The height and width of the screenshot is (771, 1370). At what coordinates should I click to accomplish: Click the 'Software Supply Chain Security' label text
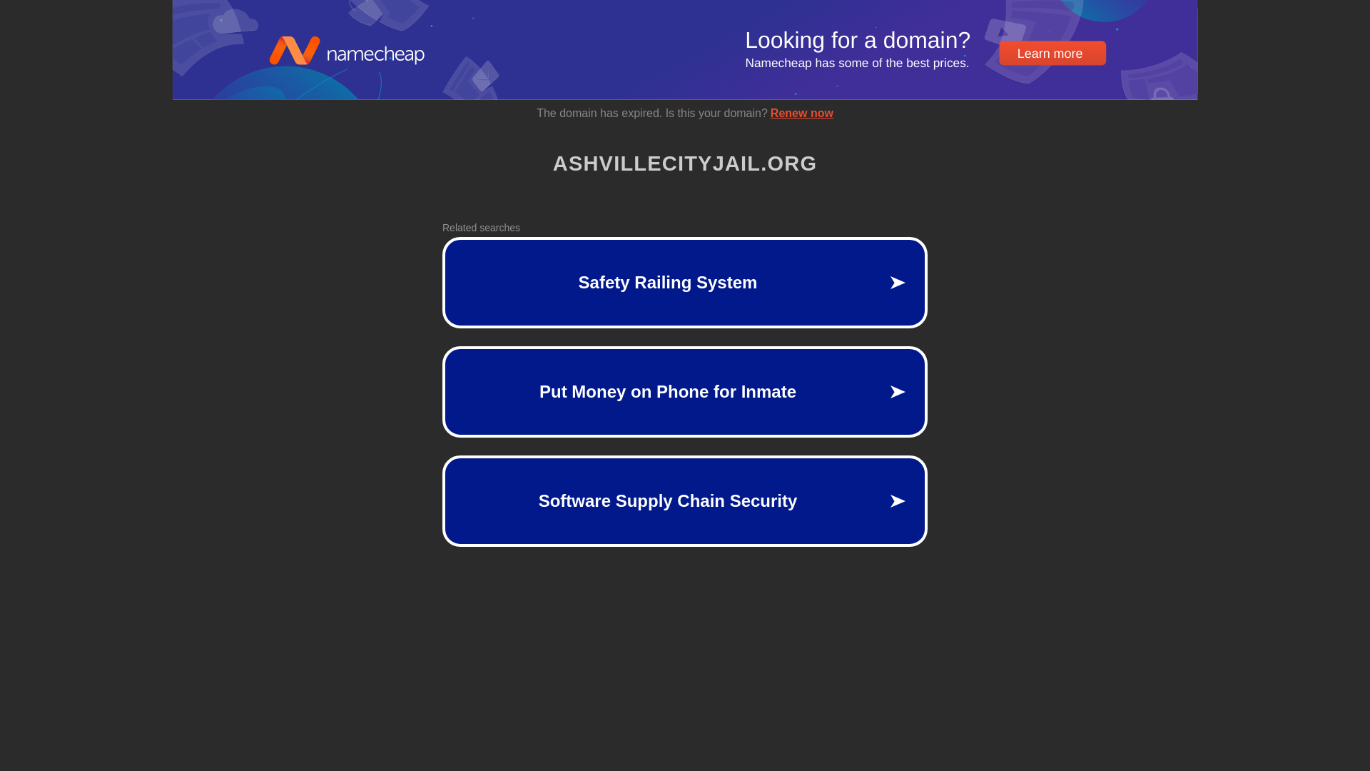[667, 501]
